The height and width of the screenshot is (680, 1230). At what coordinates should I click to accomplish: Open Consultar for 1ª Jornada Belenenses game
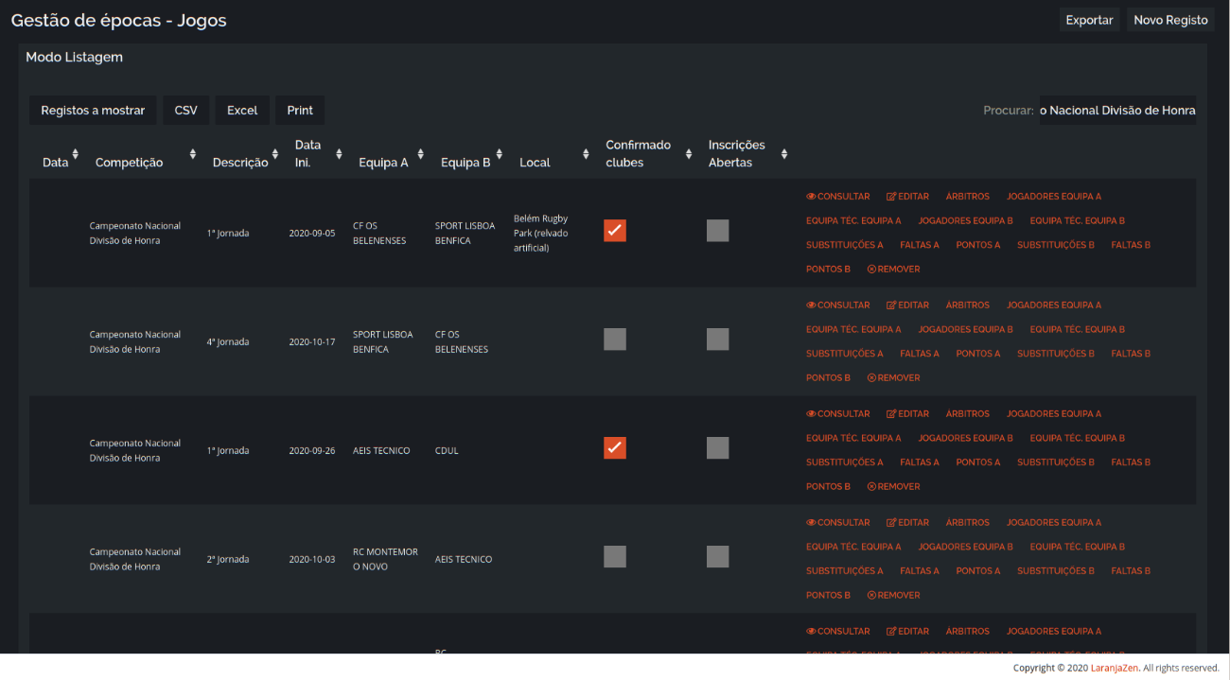(837, 197)
